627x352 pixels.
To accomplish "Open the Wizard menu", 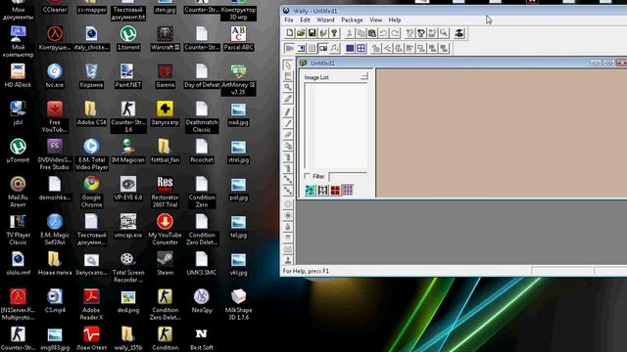I will coord(325,20).
